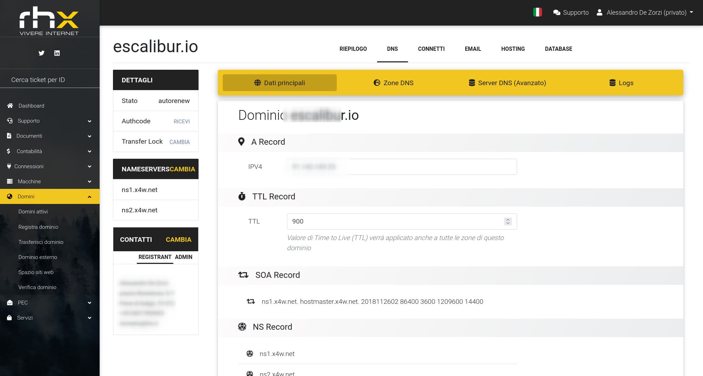Click the Servizi shopping bag icon
The height and width of the screenshot is (376, 703).
coord(9,317)
